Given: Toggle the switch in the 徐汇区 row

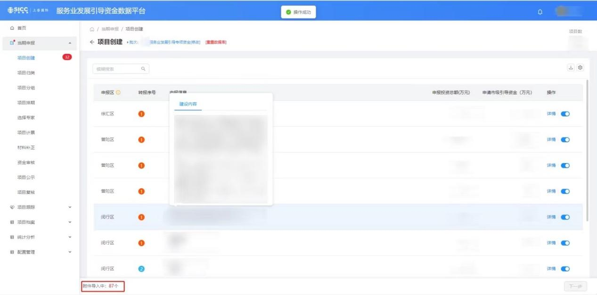Looking at the screenshot, I should [565, 114].
